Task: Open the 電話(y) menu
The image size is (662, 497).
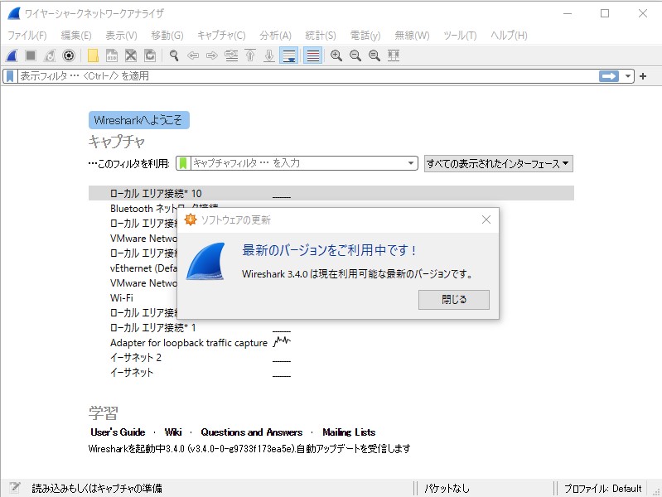Action: 365,36
